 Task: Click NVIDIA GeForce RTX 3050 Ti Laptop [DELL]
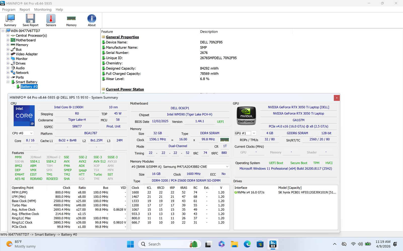(x=298, y=107)
